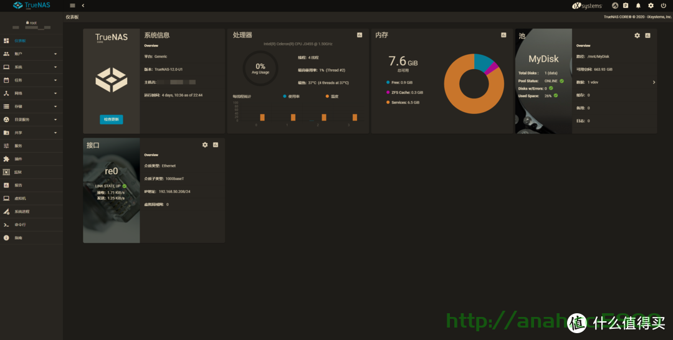This screenshot has width=673, height=340.
Task: Open the task manager clipboard icon
Action: (626, 6)
